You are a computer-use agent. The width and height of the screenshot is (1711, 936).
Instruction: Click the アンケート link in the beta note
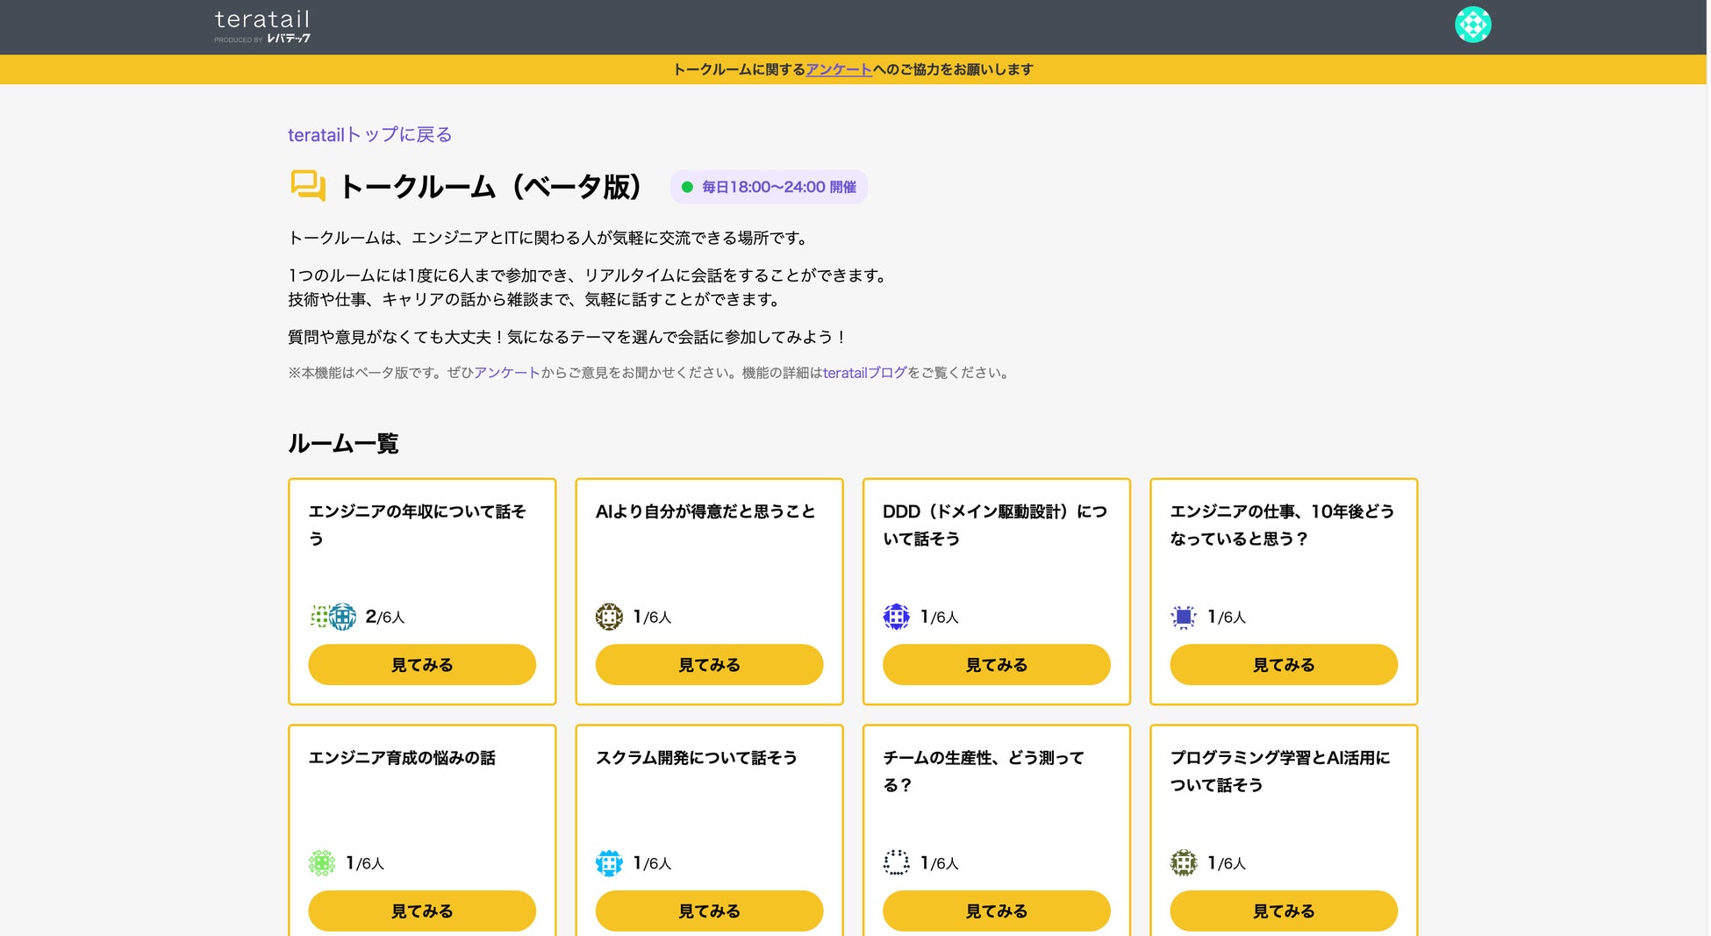pos(507,373)
